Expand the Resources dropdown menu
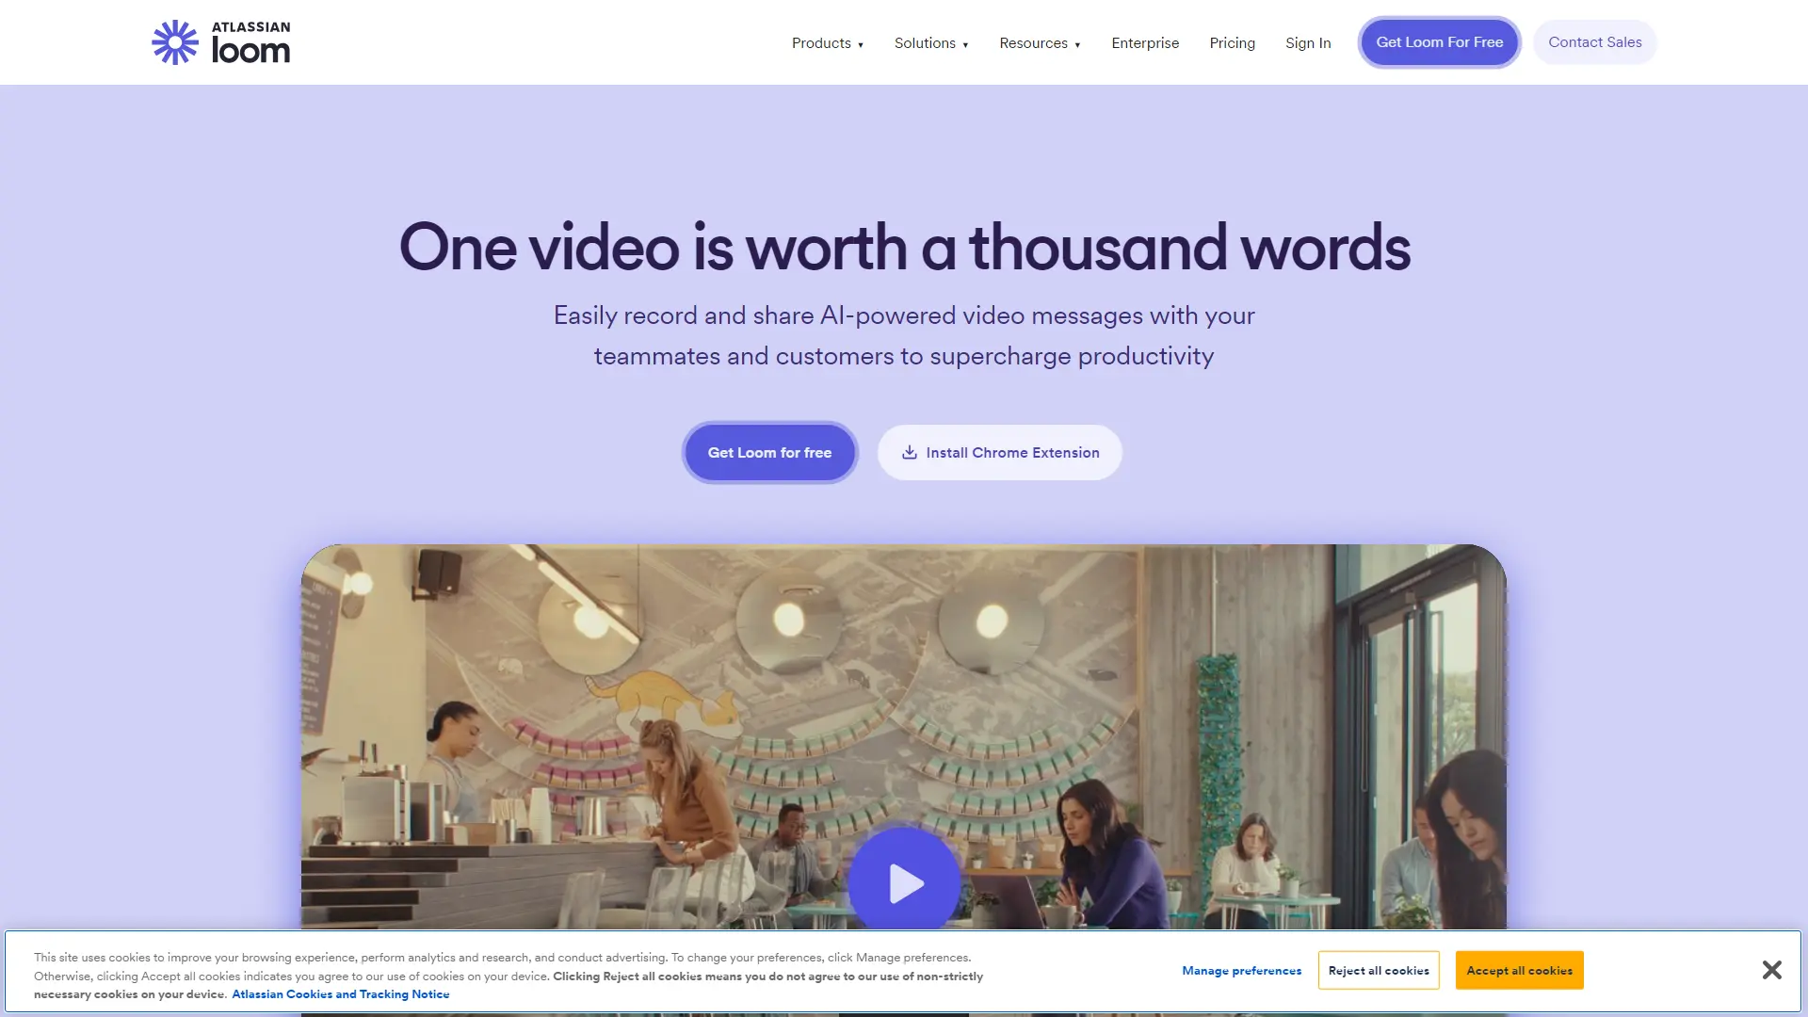The width and height of the screenshot is (1808, 1017). [1040, 43]
